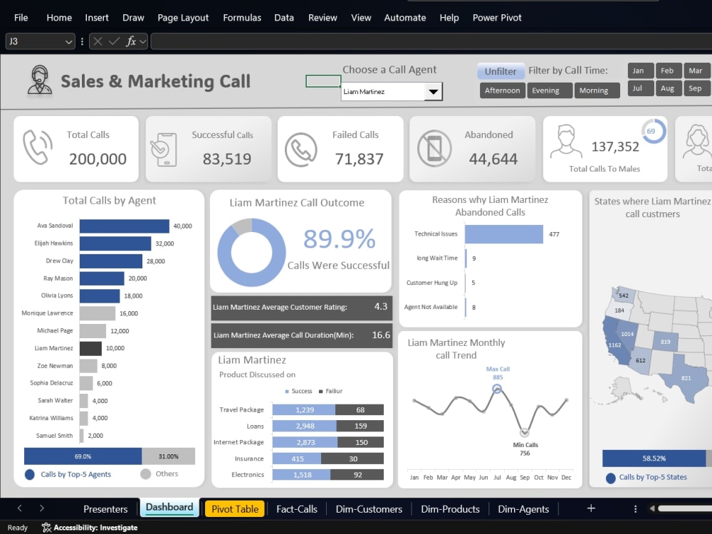Go to previous sheet tab arrow
This screenshot has height=534, width=712.
click(19, 508)
